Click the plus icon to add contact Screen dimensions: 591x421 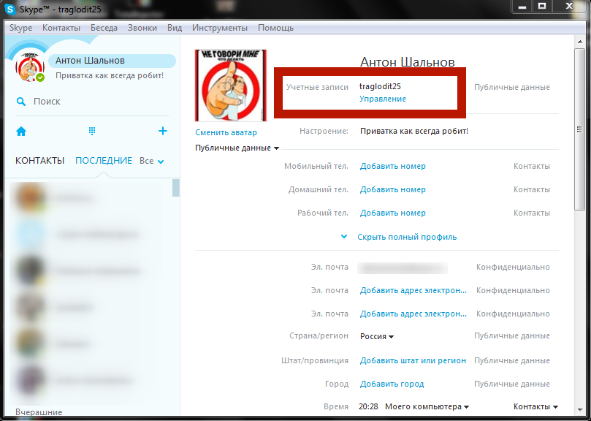point(162,131)
